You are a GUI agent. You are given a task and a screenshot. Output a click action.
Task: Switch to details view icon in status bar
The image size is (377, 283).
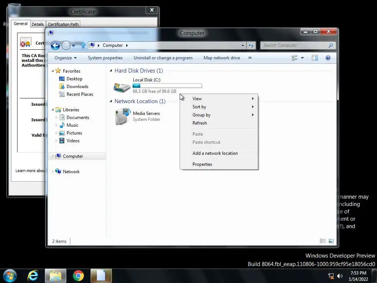[x=323, y=241]
